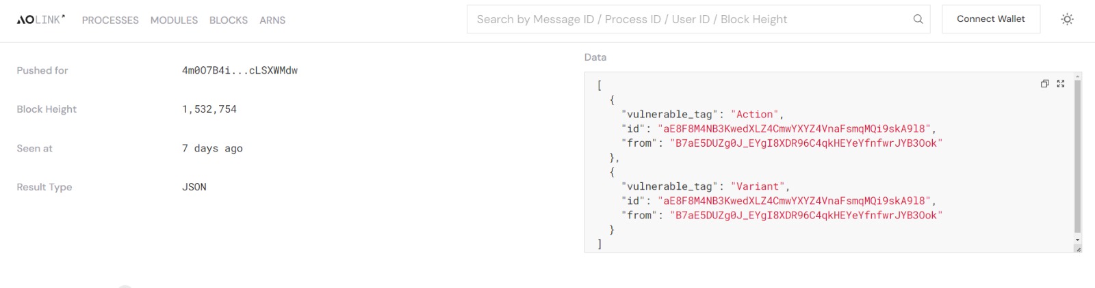Open the Processes page
1095x288 pixels.
coord(110,20)
